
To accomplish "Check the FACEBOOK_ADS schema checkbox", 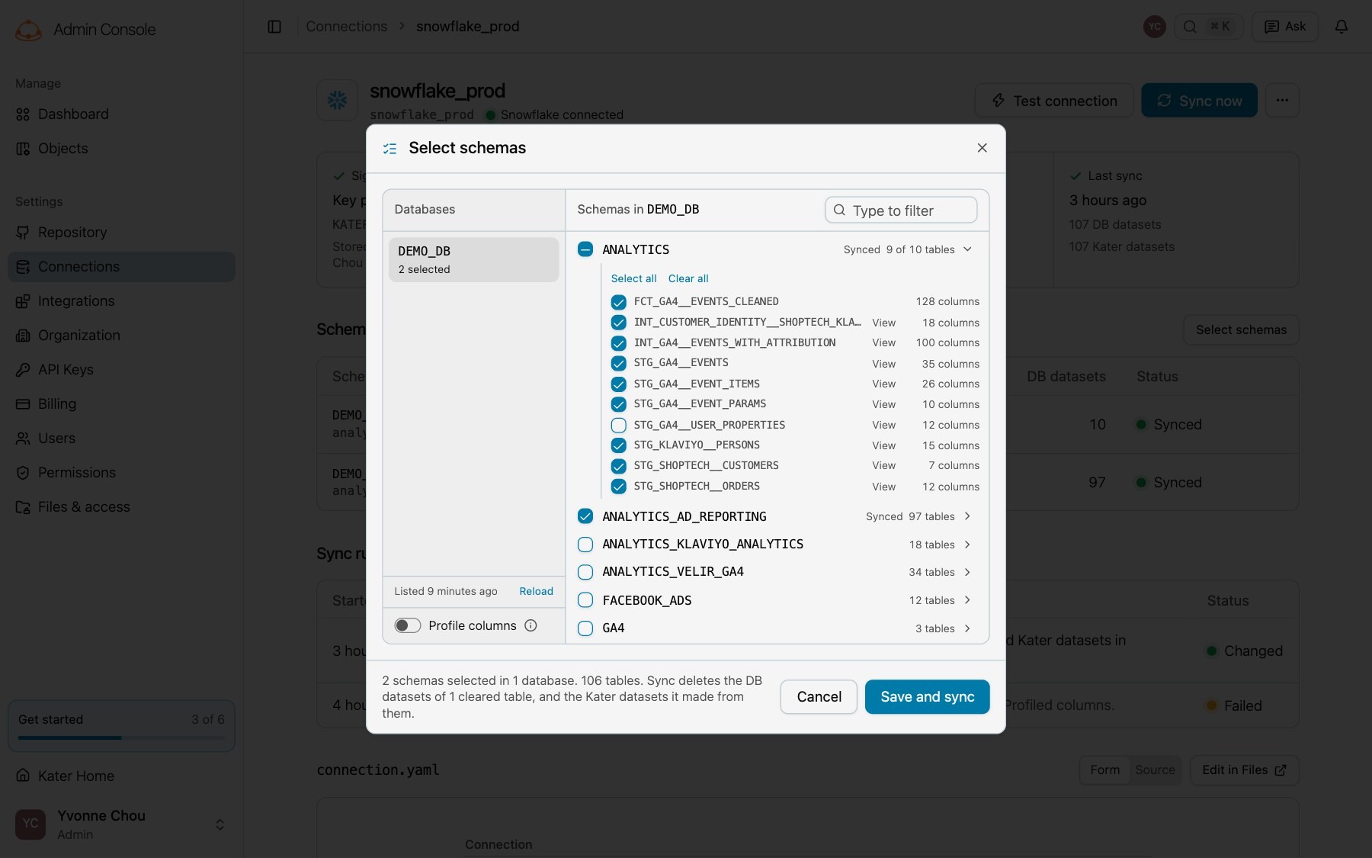I will pyautogui.click(x=585, y=600).
